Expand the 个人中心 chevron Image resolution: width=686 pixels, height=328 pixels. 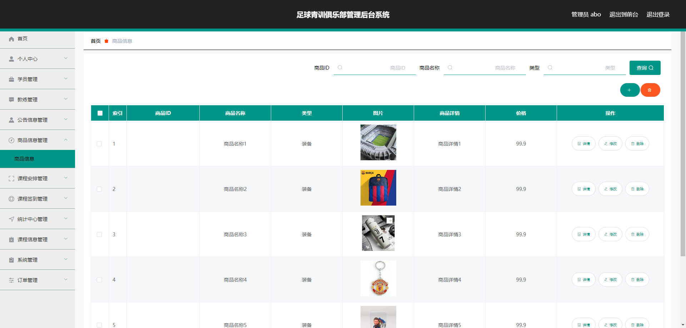[x=66, y=58]
